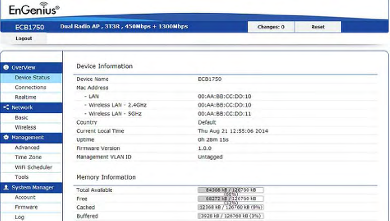Click the Buffered label
Viewport: 390px width, 221px height.
click(87, 216)
